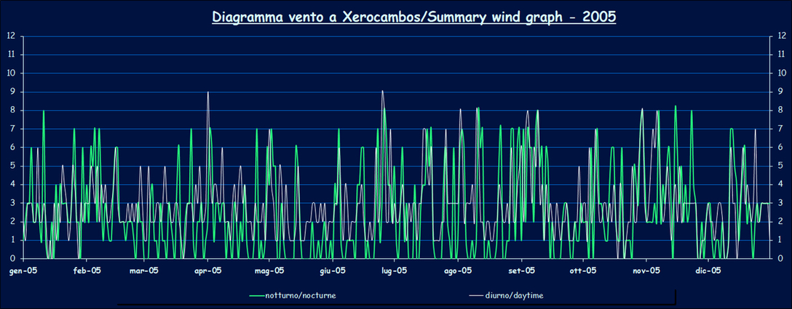Select the 'dic-05' month label
The width and height of the screenshot is (792, 309).
click(x=708, y=270)
